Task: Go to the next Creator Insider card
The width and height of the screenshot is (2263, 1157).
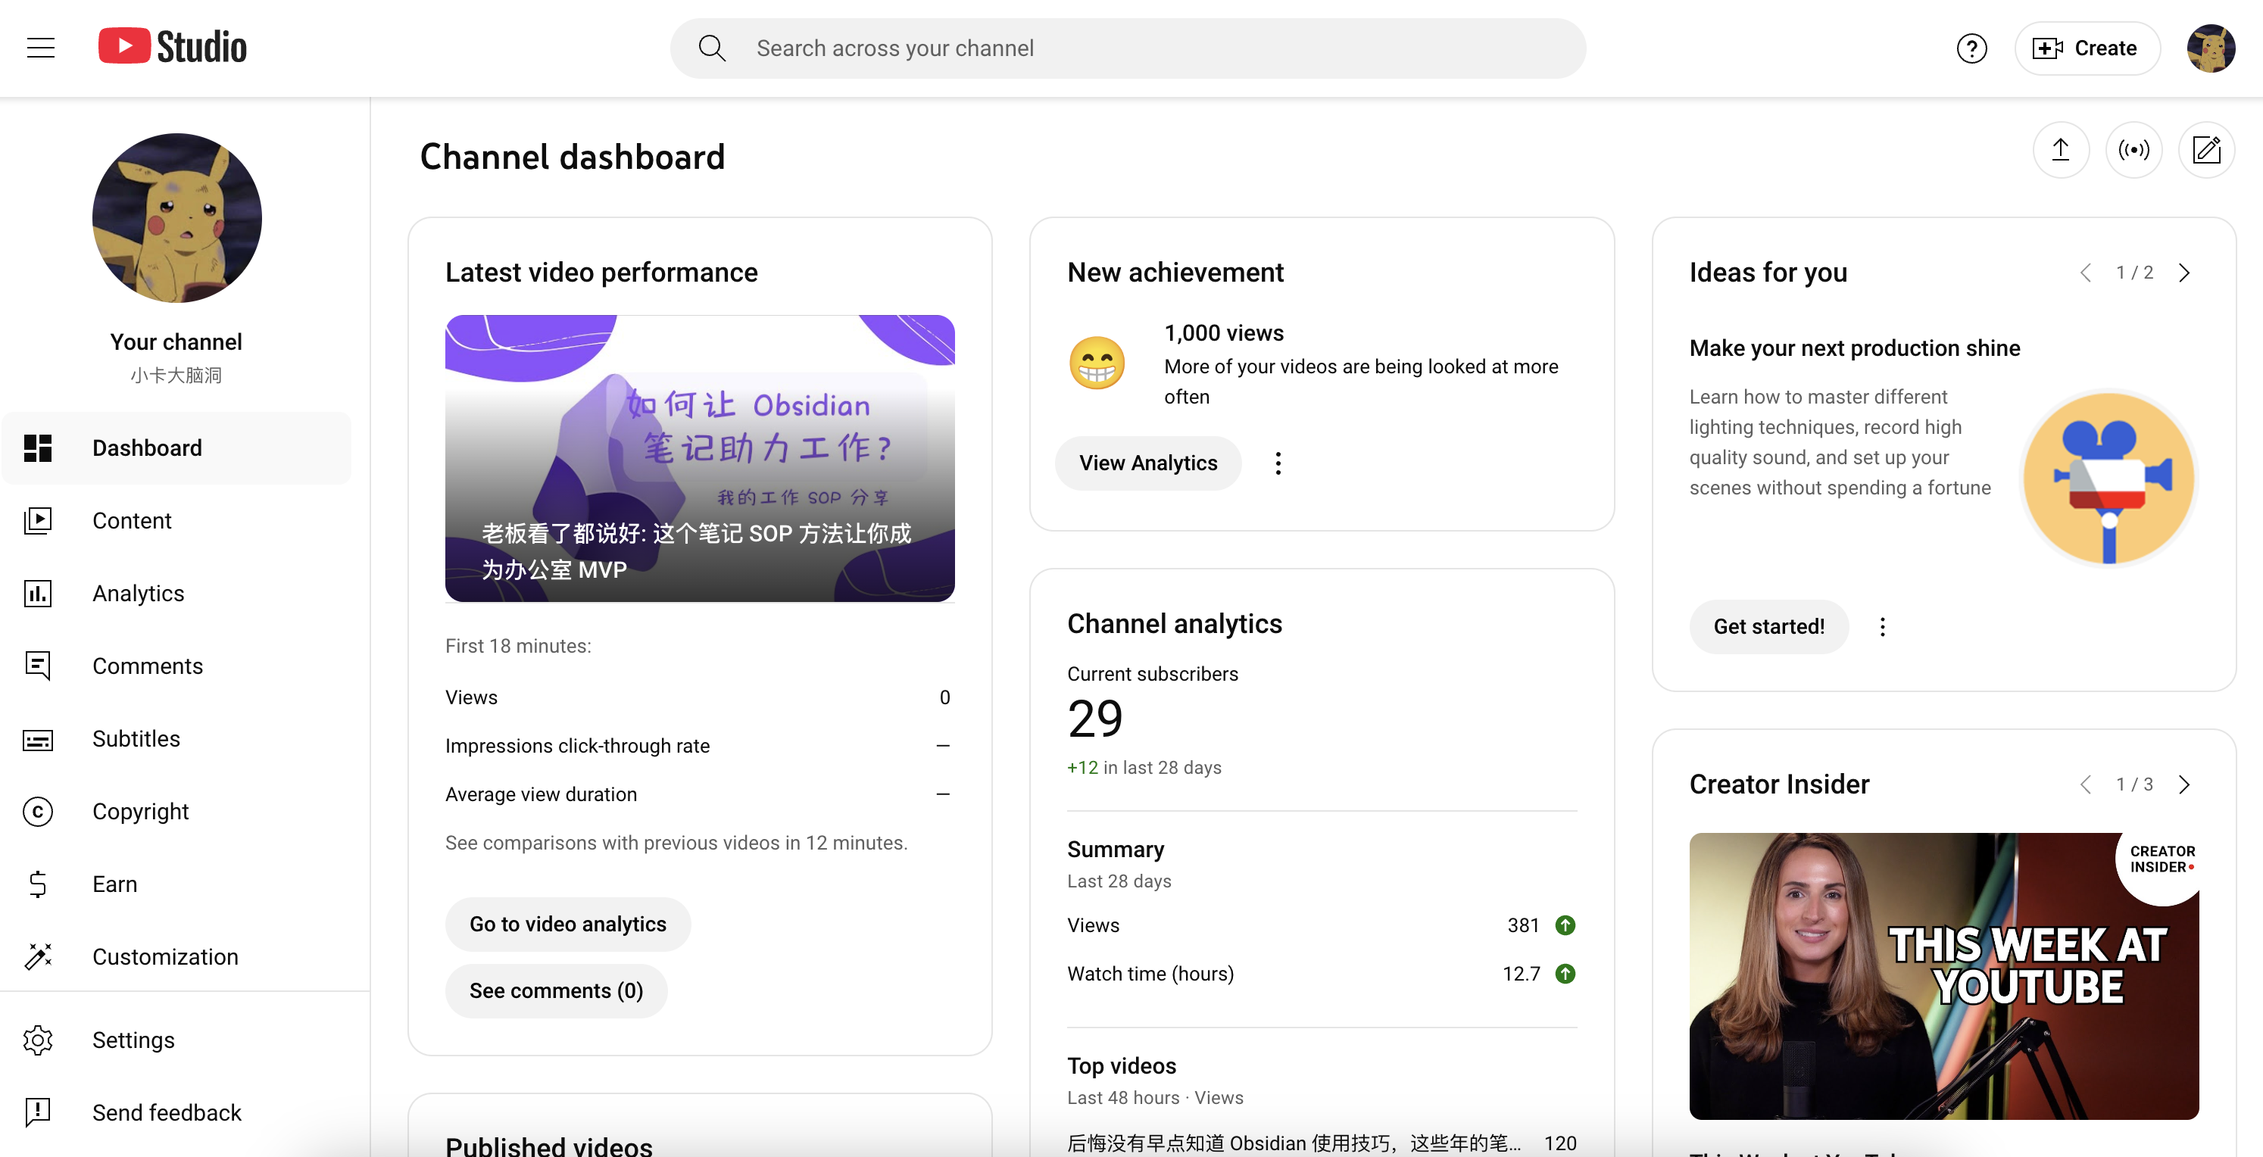Action: pos(2184,784)
